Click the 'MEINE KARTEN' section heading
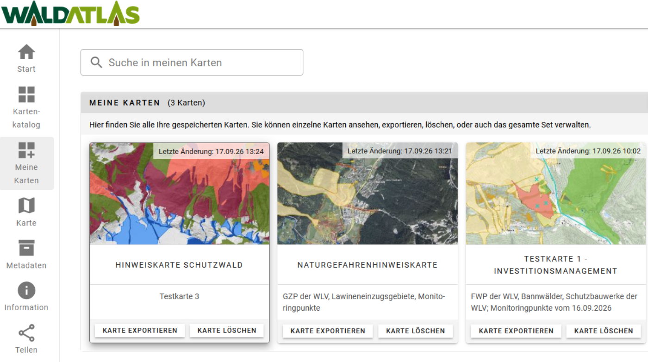The height and width of the screenshot is (362, 648). point(125,103)
